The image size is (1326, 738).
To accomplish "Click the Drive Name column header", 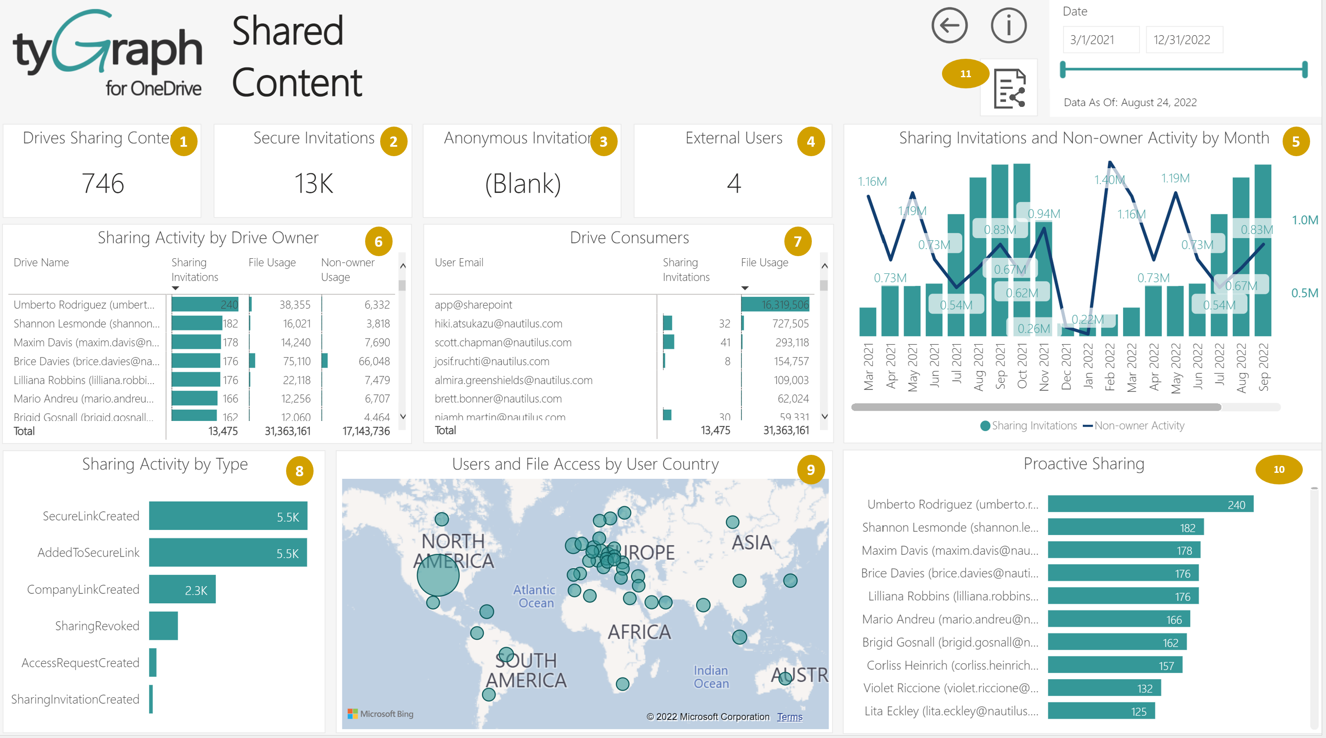I will pos(41,262).
